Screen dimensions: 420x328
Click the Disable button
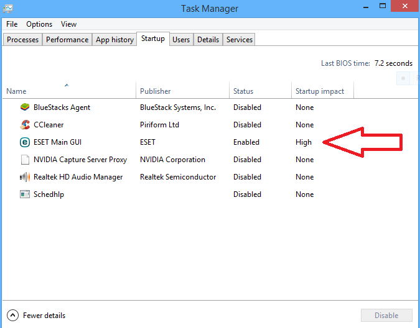pyautogui.click(x=386, y=316)
